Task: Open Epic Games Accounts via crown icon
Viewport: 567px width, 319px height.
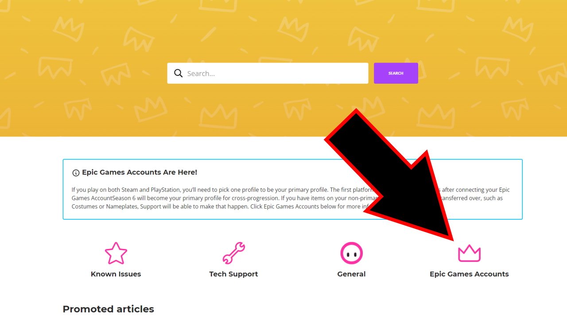Action: (x=469, y=254)
